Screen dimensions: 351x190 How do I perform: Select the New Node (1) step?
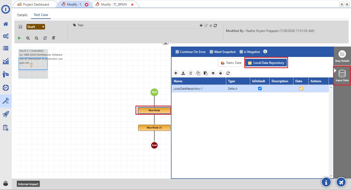coord(154,128)
